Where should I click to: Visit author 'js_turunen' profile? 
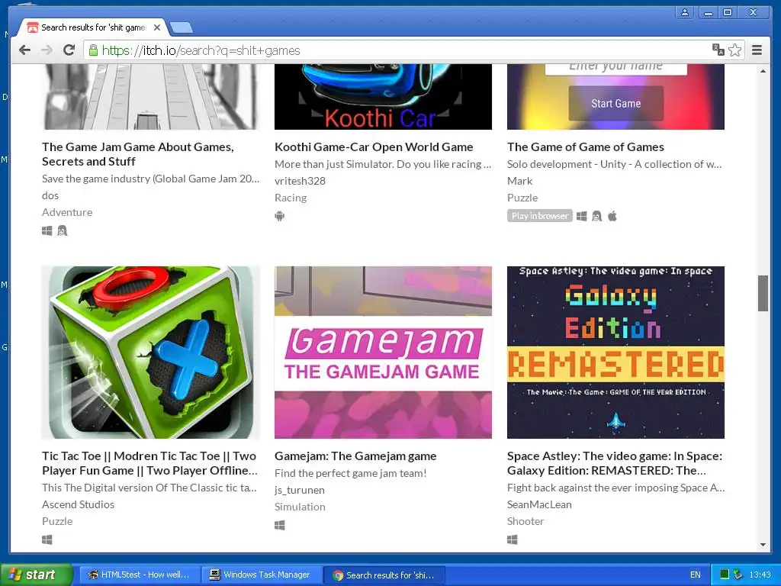click(x=299, y=490)
